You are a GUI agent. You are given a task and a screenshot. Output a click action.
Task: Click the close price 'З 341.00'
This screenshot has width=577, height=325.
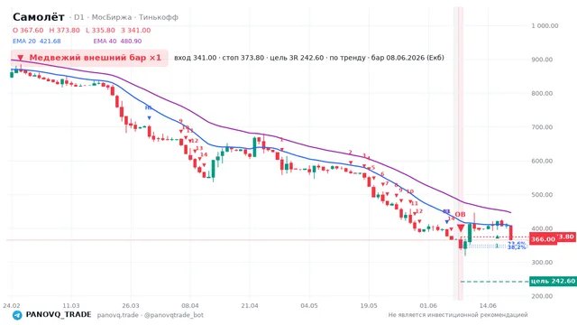pyautogui.click(x=136, y=30)
